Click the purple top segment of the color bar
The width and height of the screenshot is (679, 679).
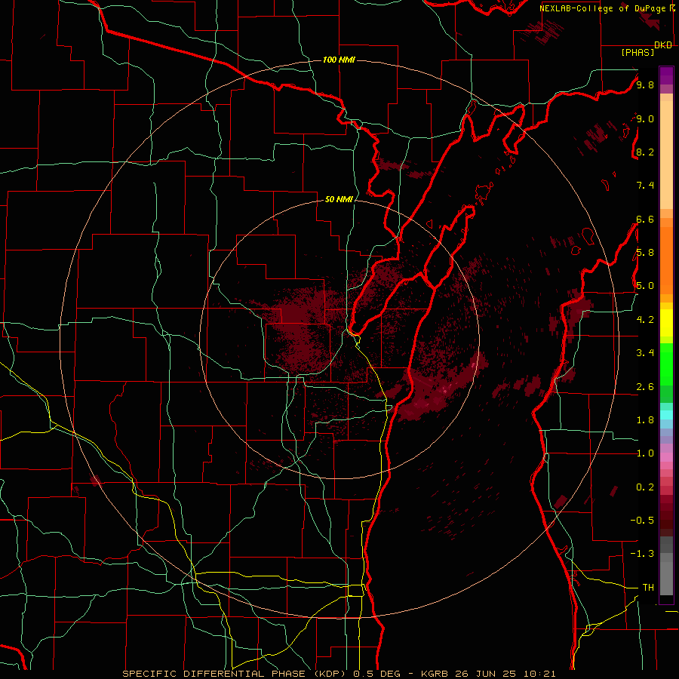click(666, 75)
